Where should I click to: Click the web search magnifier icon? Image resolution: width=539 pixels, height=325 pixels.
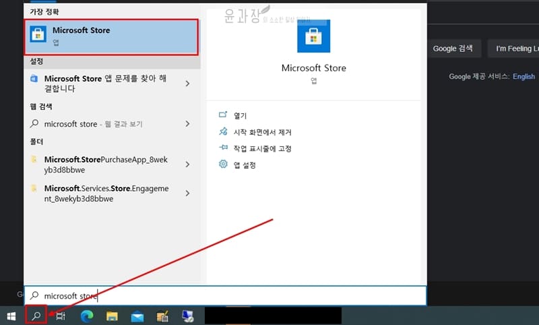tap(34, 123)
